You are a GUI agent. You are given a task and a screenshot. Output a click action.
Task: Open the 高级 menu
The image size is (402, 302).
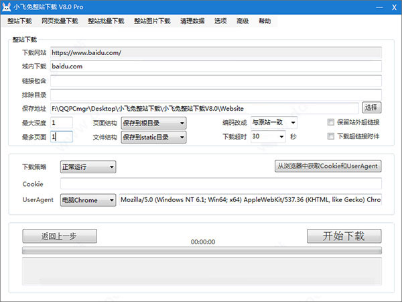(243, 21)
